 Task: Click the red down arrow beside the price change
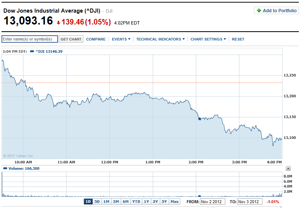pos(58,23)
